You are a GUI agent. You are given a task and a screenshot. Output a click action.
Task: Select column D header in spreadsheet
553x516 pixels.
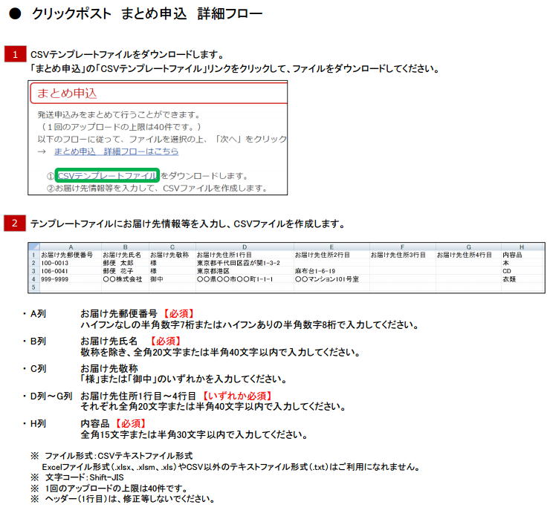pos(245,247)
